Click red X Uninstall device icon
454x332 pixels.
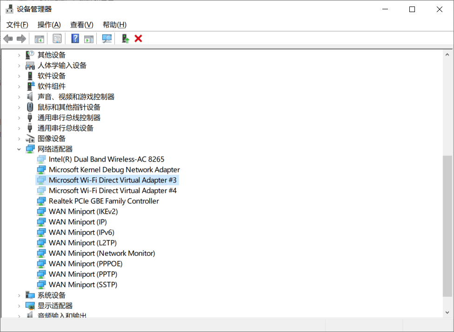pyautogui.click(x=139, y=39)
